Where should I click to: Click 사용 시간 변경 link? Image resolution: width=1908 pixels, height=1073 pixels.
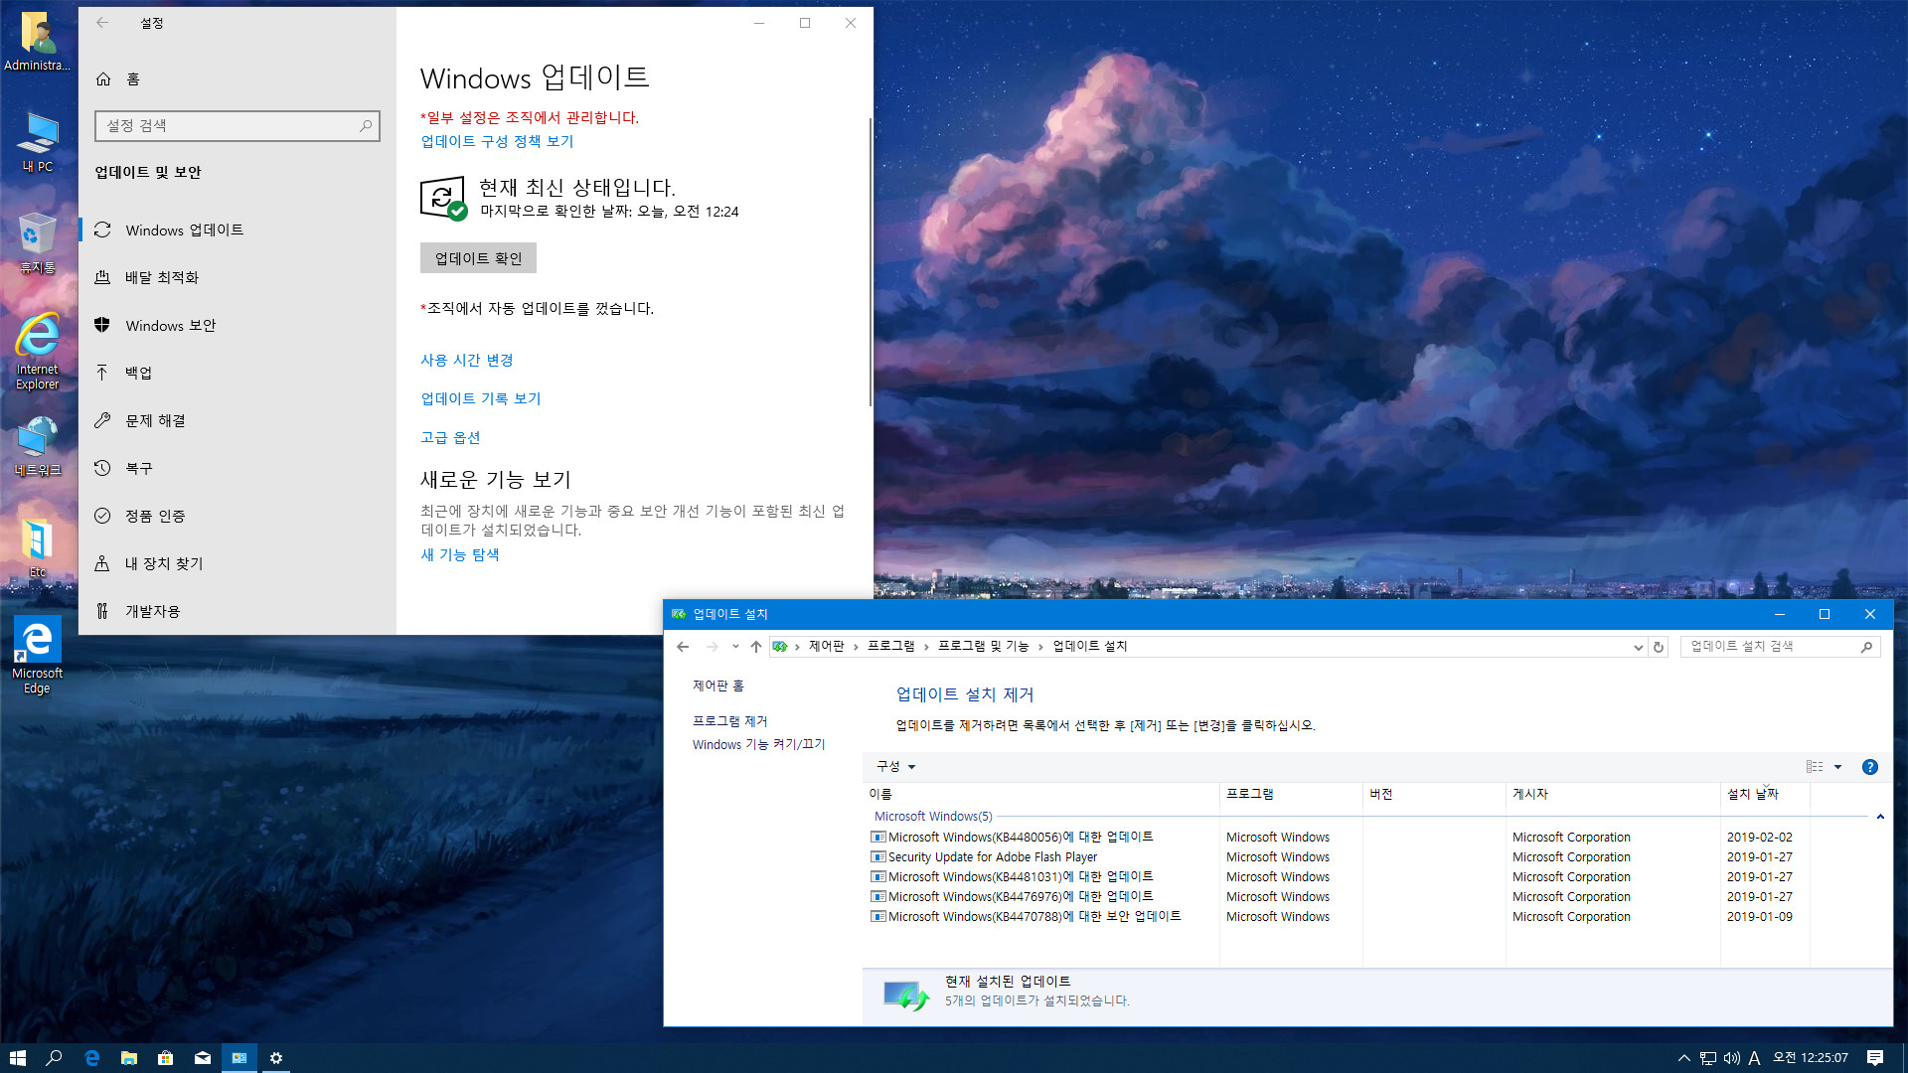pyautogui.click(x=467, y=360)
